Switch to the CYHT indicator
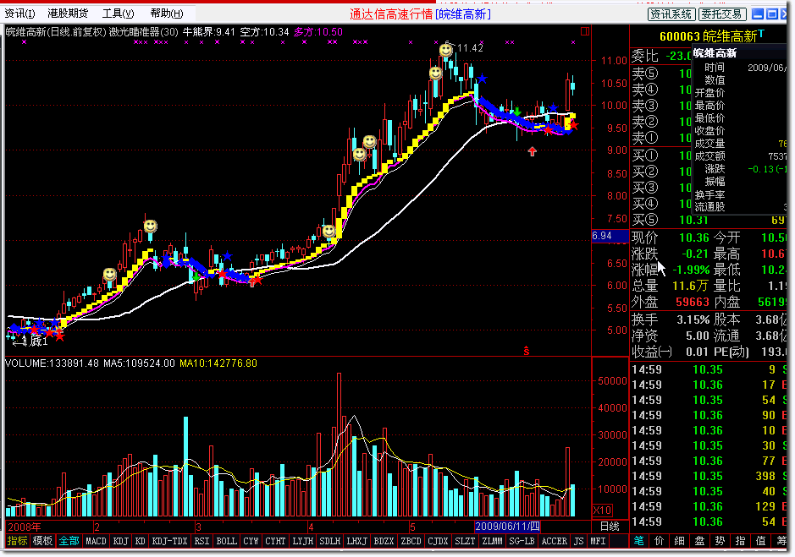The image size is (795, 557). (x=276, y=541)
